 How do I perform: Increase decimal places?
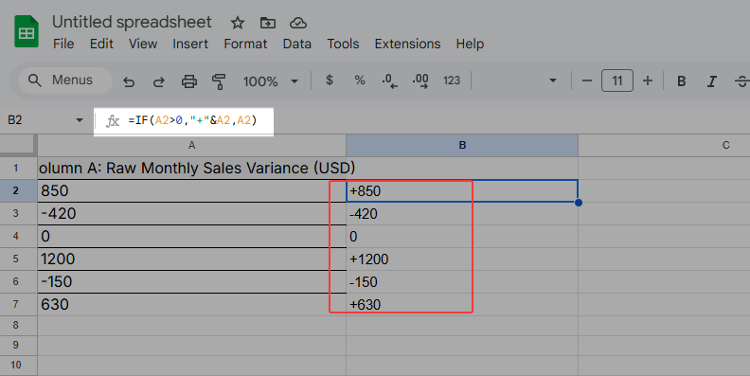[x=420, y=81]
